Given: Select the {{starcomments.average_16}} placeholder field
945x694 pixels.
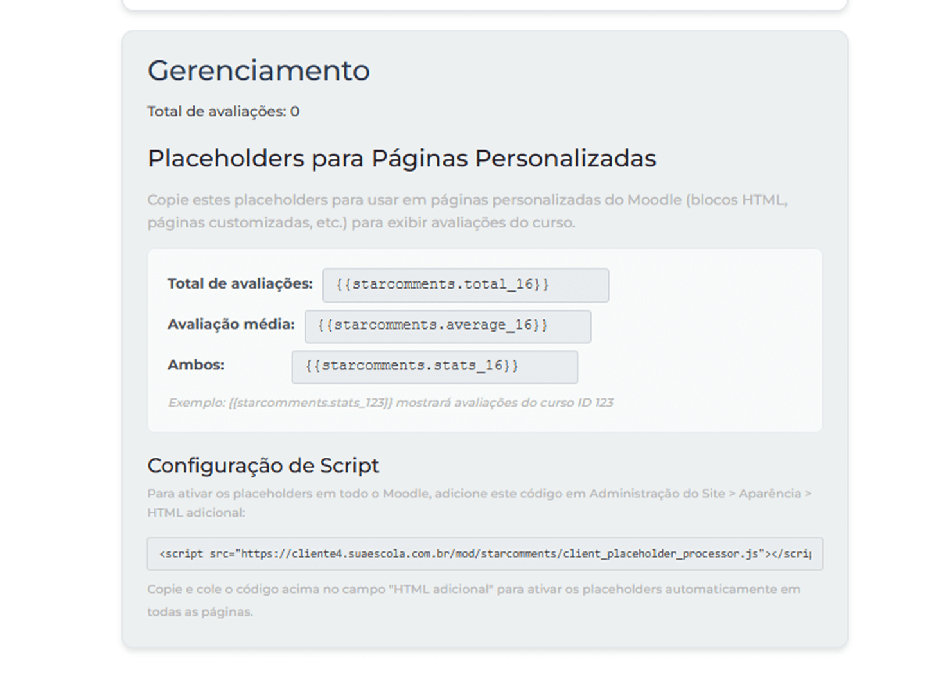Looking at the screenshot, I should pos(447,326).
